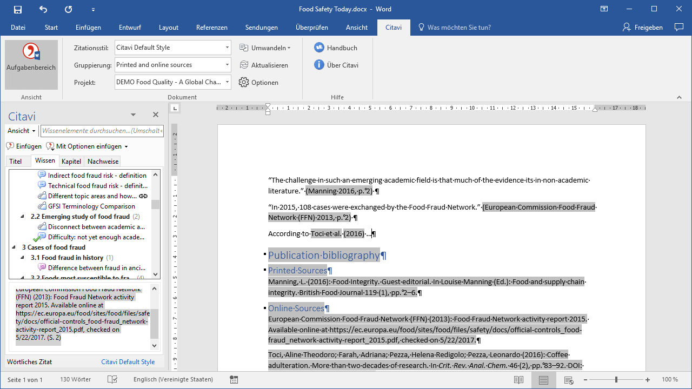The image size is (692, 389).
Task: Open Citavi Optionen gear settings
Action: tap(244, 83)
